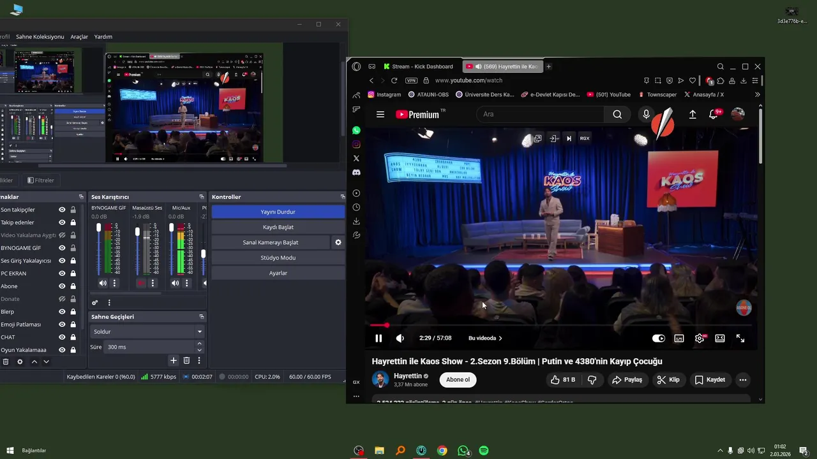This screenshot has height=459, width=817.
Task: Click Kaydı Başlat button
Action: click(x=278, y=227)
